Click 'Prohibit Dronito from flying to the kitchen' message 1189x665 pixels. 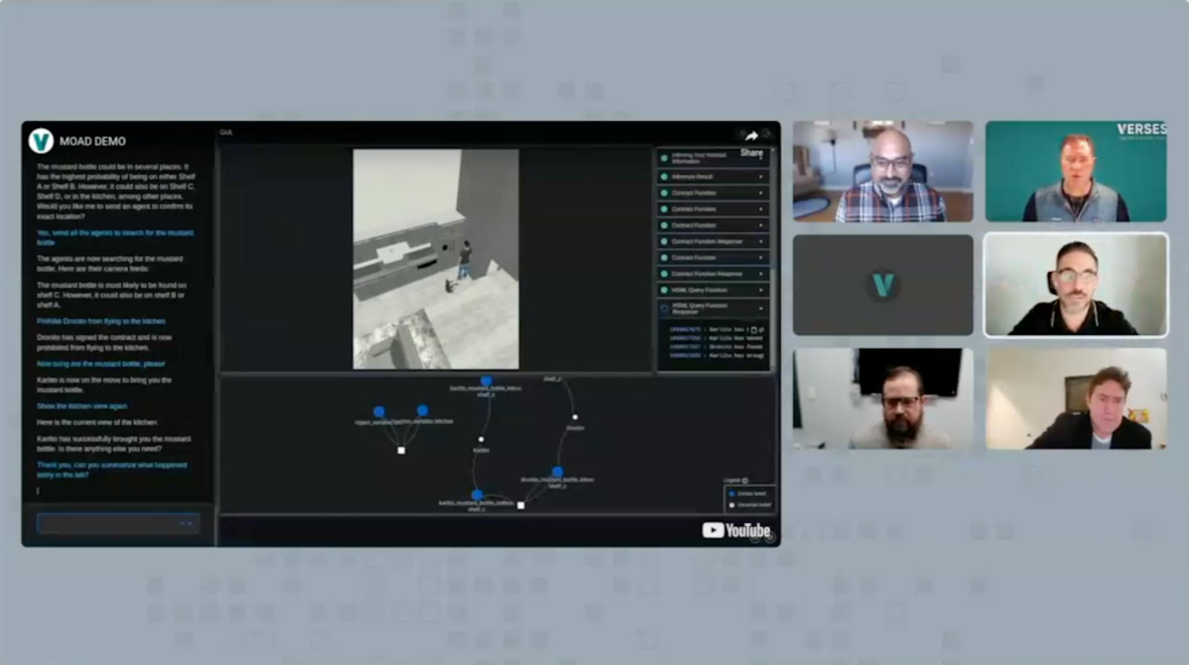[x=101, y=321]
